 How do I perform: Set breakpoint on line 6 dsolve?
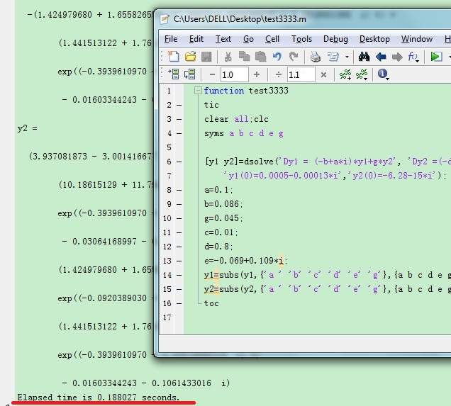pyautogui.click(x=179, y=162)
